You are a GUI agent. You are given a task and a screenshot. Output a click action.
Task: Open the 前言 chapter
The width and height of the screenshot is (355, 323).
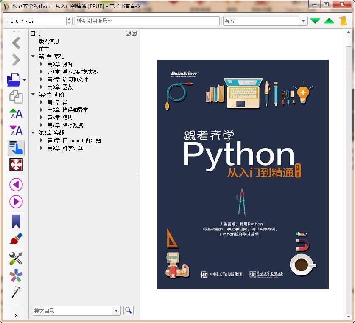click(44, 48)
